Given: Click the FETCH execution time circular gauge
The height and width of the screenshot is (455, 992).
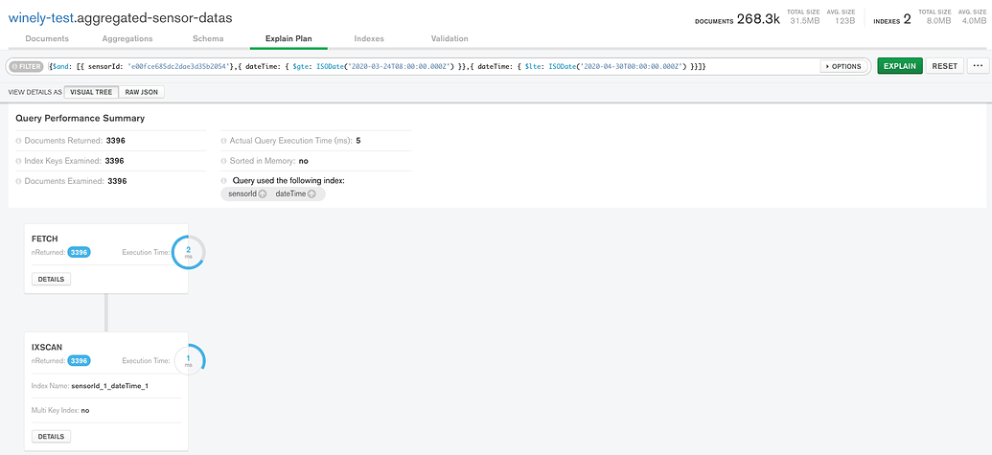Looking at the screenshot, I should (188, 252).
